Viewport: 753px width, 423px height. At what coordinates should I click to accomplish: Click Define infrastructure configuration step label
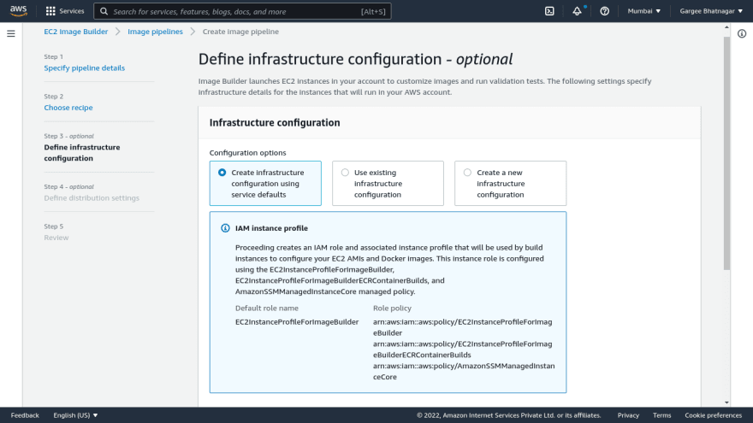[82, 153]
